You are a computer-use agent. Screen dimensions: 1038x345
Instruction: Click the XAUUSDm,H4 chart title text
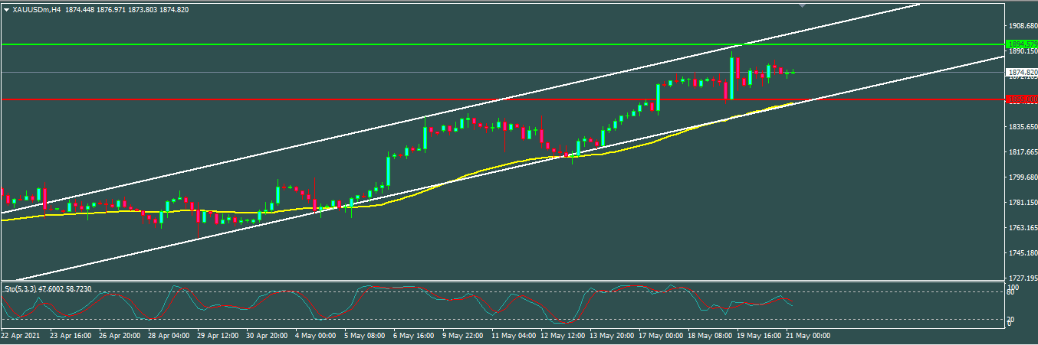[x=37, y=9]
